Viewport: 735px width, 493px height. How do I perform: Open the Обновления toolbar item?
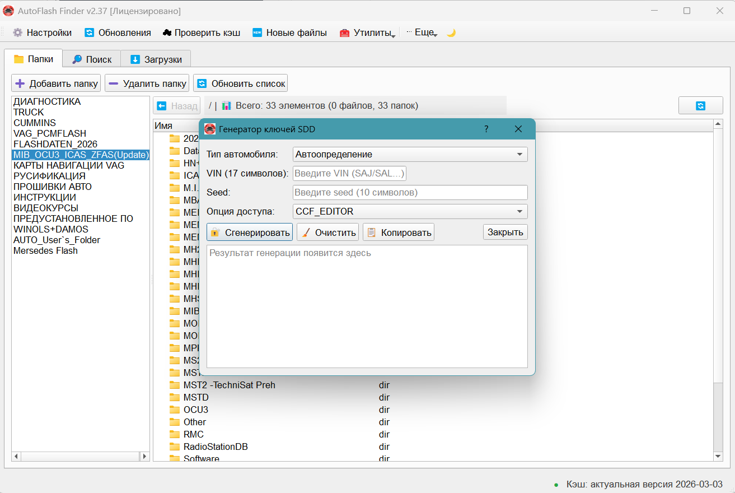point(118,32)
